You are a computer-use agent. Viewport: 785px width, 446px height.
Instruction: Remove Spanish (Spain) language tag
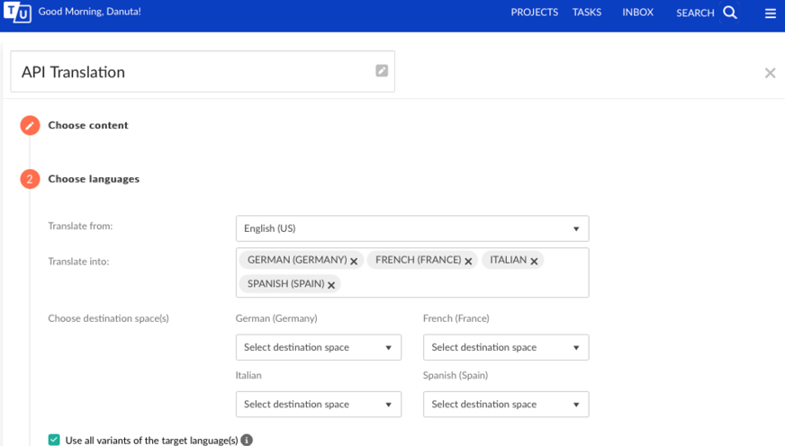click(332, 285)
